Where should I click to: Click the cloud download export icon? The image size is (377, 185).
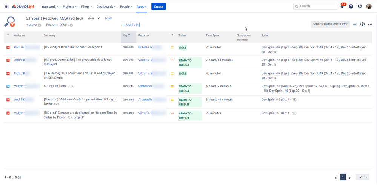[362, 24]
